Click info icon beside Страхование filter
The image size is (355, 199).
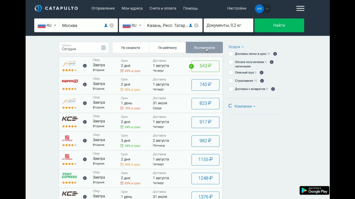[262, 81]
